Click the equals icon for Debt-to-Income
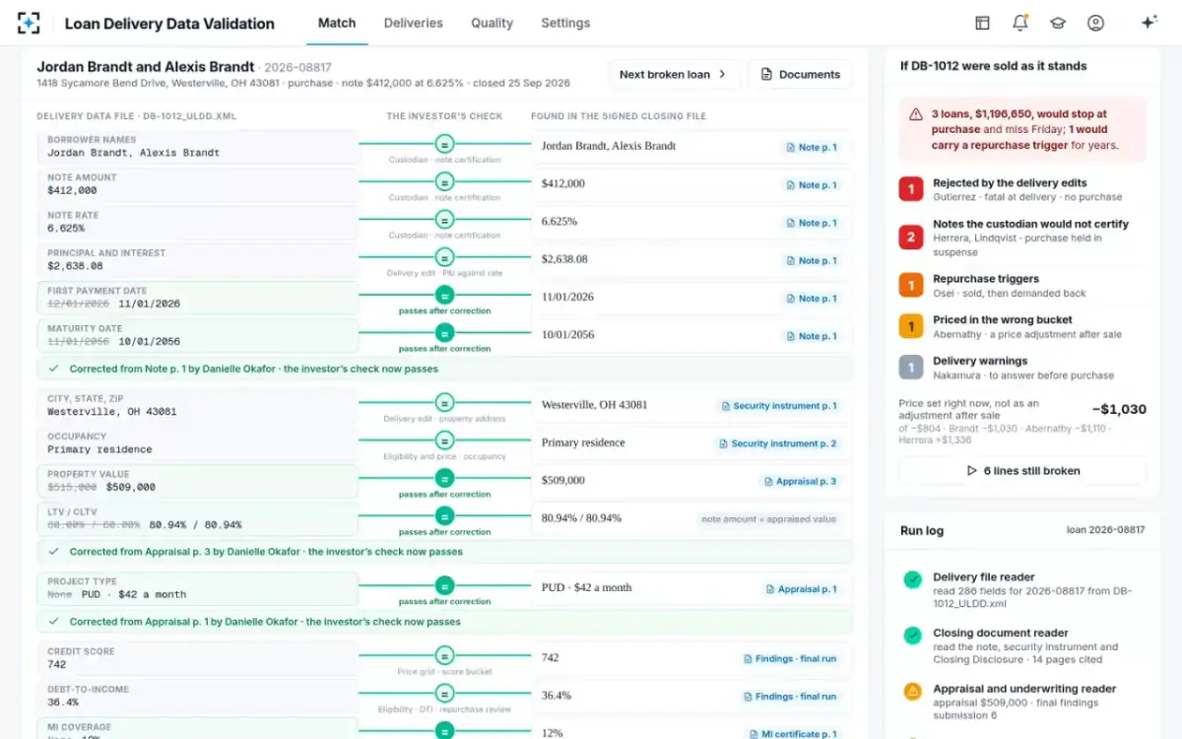 [x=444, y=693]
